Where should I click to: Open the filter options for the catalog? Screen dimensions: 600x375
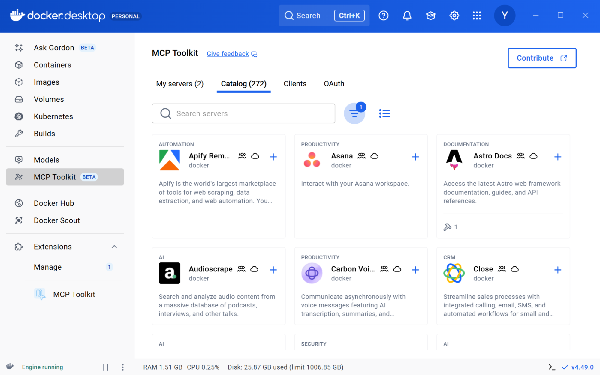click(x=354, y=113)
